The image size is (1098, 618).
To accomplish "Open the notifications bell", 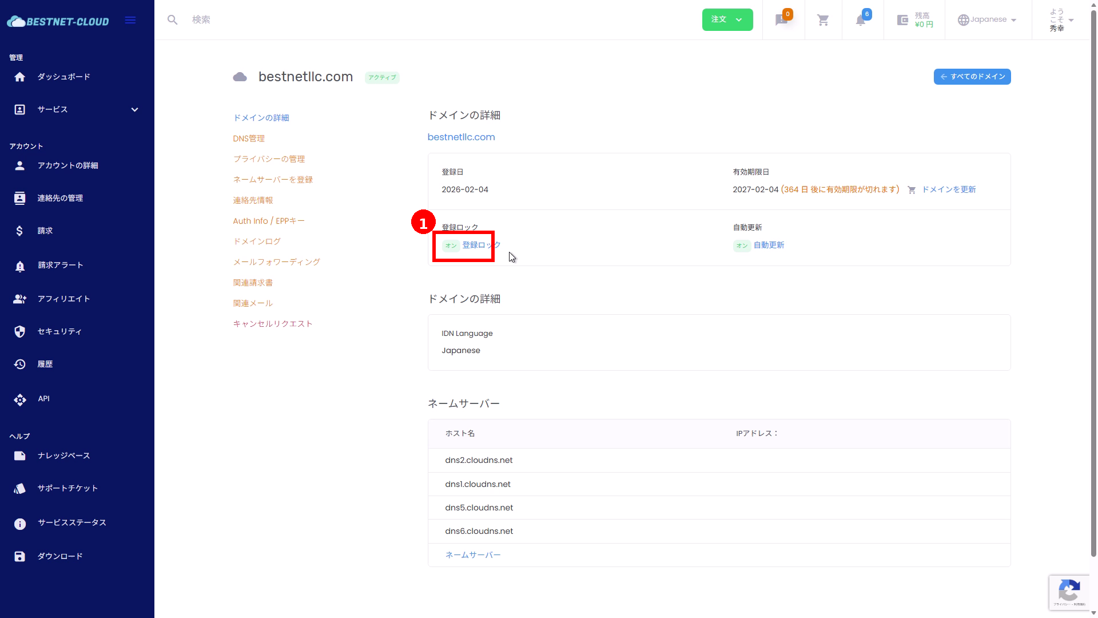I will click(x=861, y=21).
